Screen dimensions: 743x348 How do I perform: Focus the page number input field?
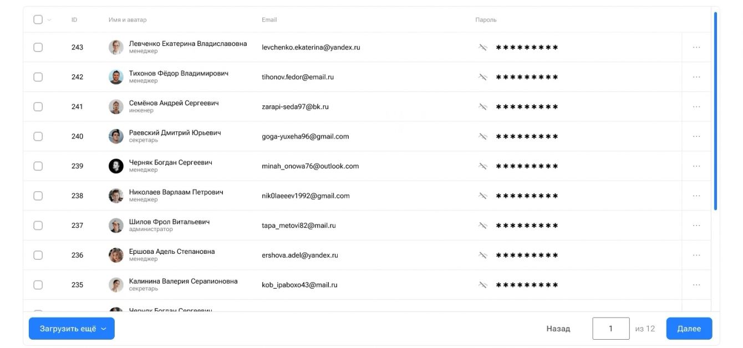(610, 329)
